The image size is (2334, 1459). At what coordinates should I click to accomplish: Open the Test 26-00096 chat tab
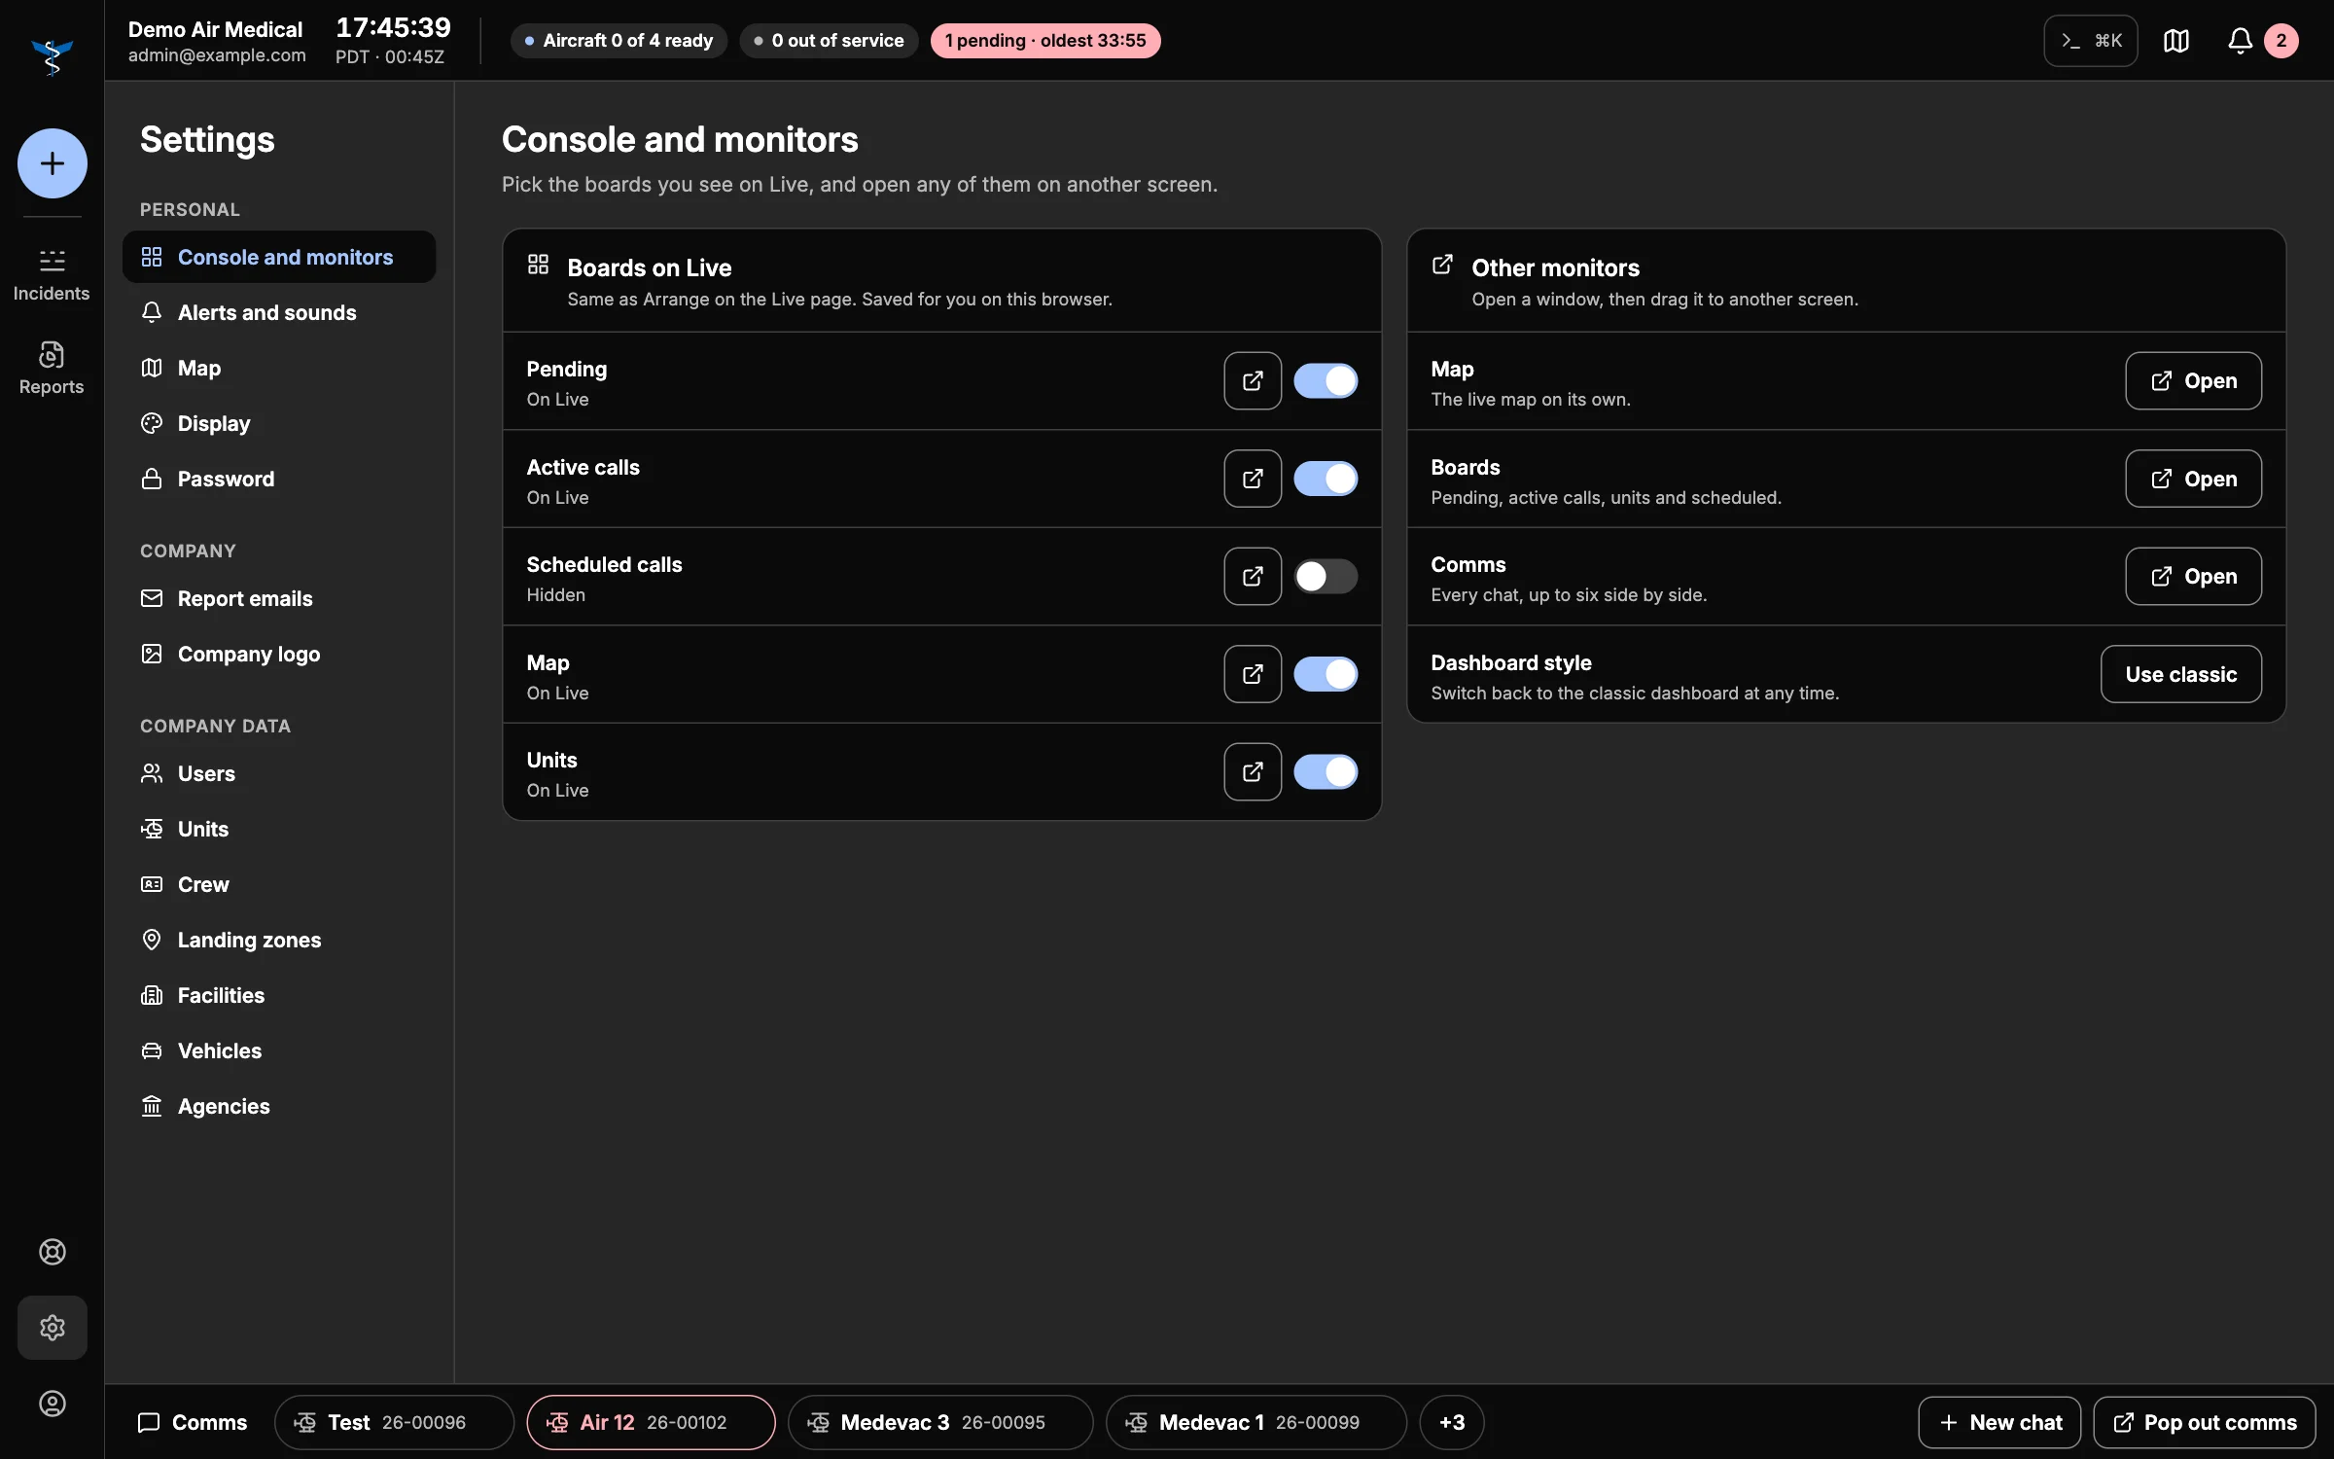[394, 1422]
